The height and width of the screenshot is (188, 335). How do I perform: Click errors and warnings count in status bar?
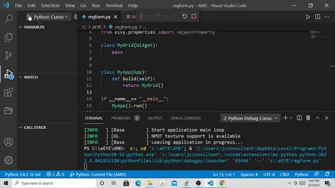click(55, 174)
